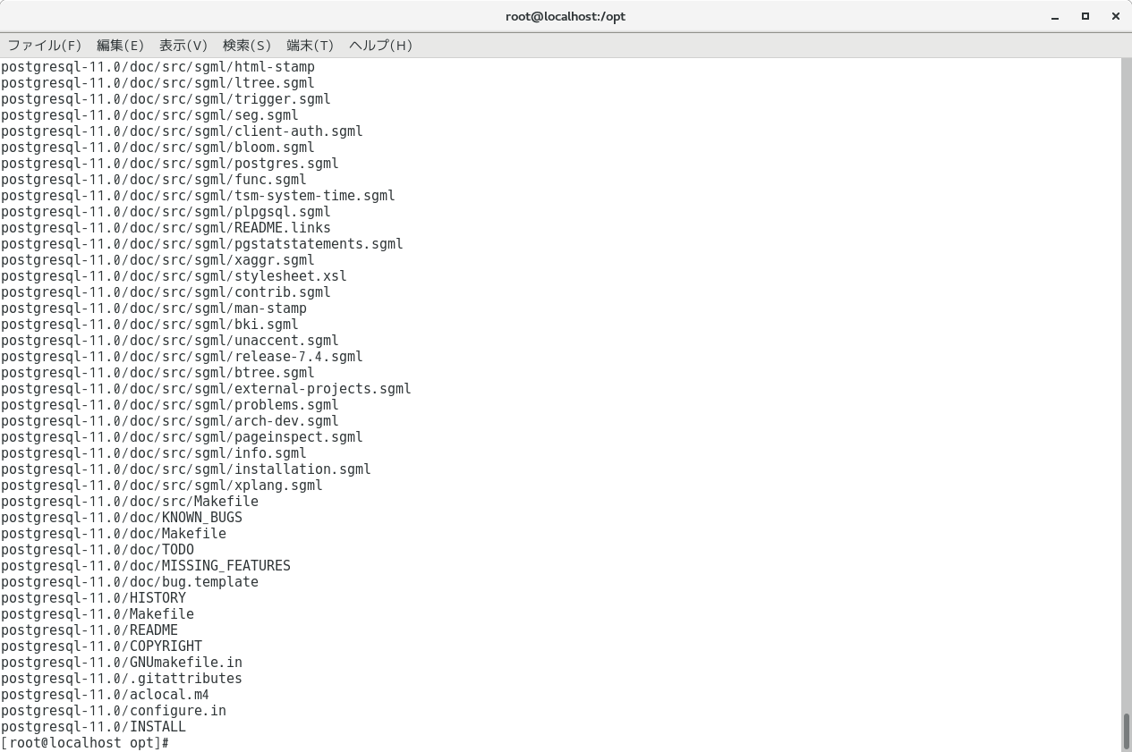Image resolution: width=1132 pixels, height=752 pixels.
Task: Click the line ending plpgsql.sgml
Action: click(x=166, y=212)
